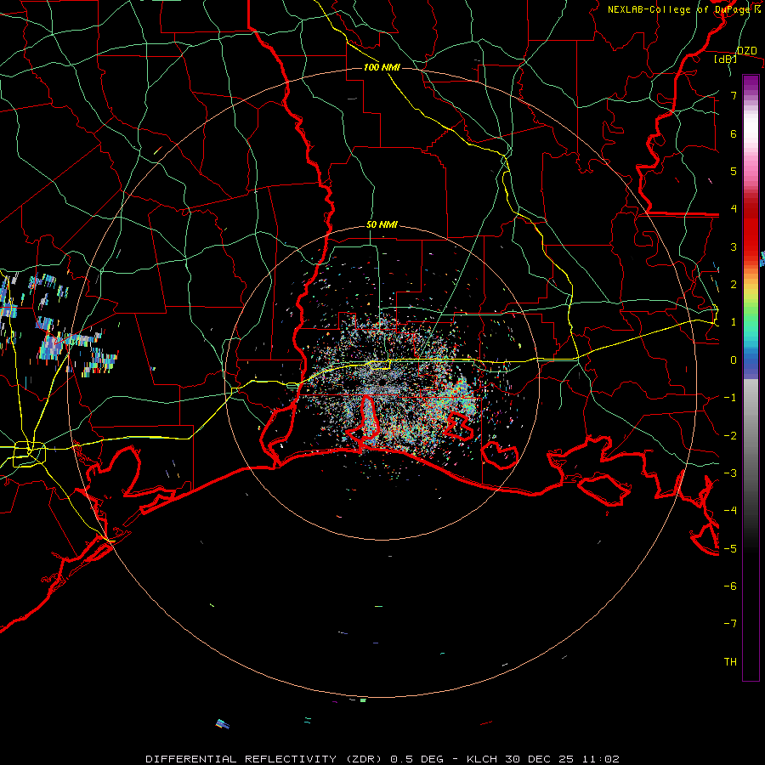
Task: Click the 'KLCH' station identifier in caption
Action: (482, 759)
